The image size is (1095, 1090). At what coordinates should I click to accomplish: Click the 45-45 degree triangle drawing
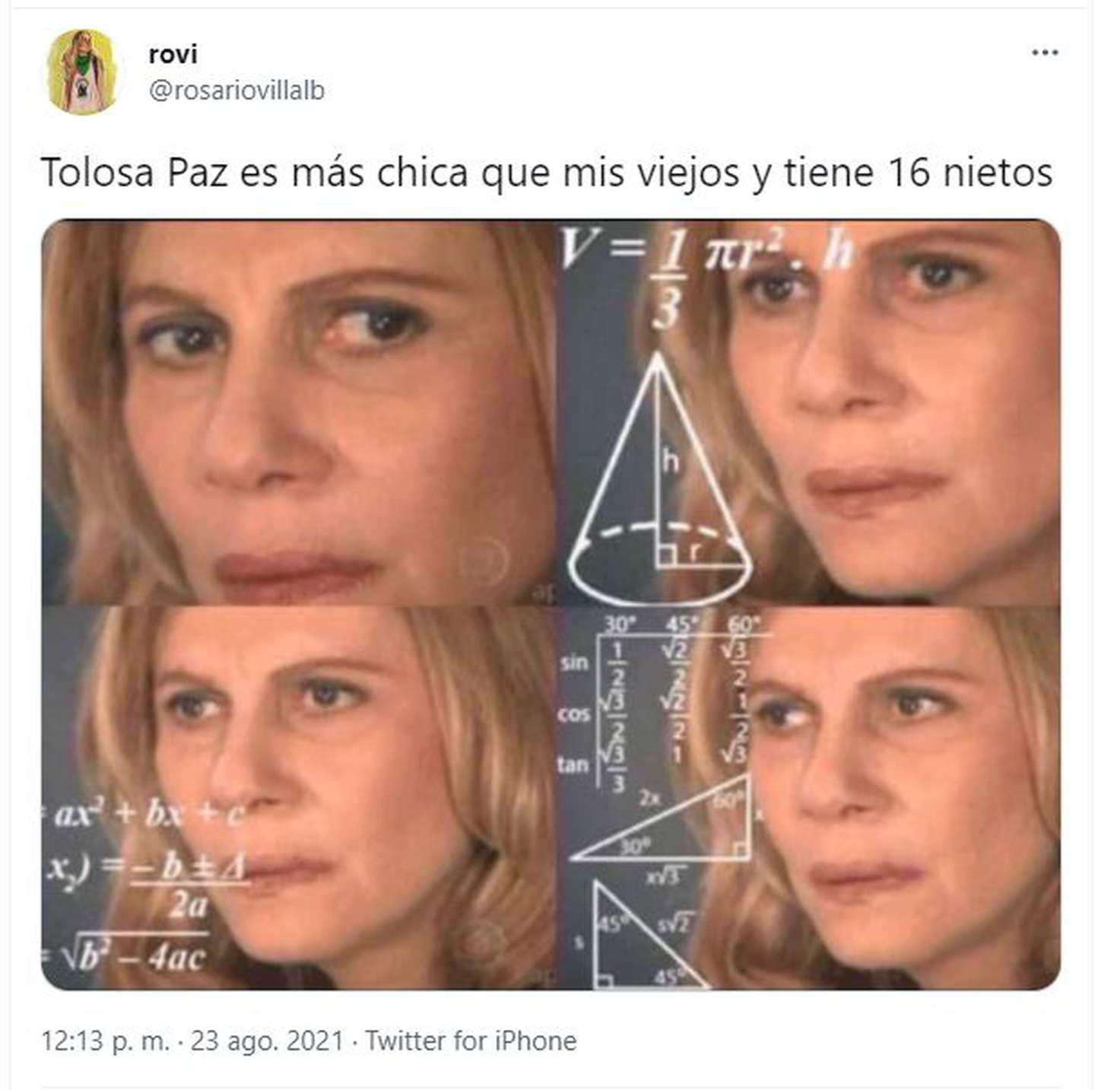[x=646, y=934]
